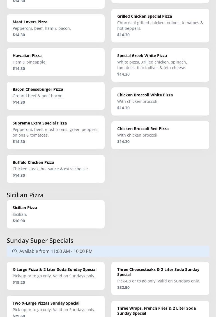The height and width of the screenshot is (317, 216).
Task: Choose the Special Greek White Pizza
Action: [160, 65]
